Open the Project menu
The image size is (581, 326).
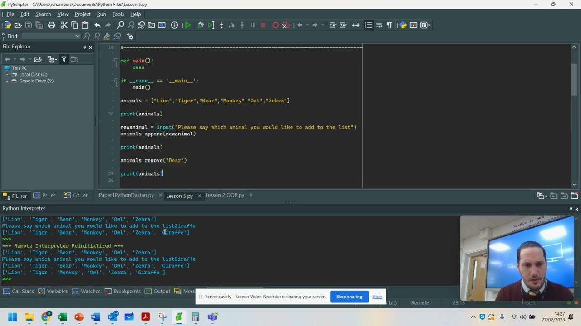click(83, 14)
